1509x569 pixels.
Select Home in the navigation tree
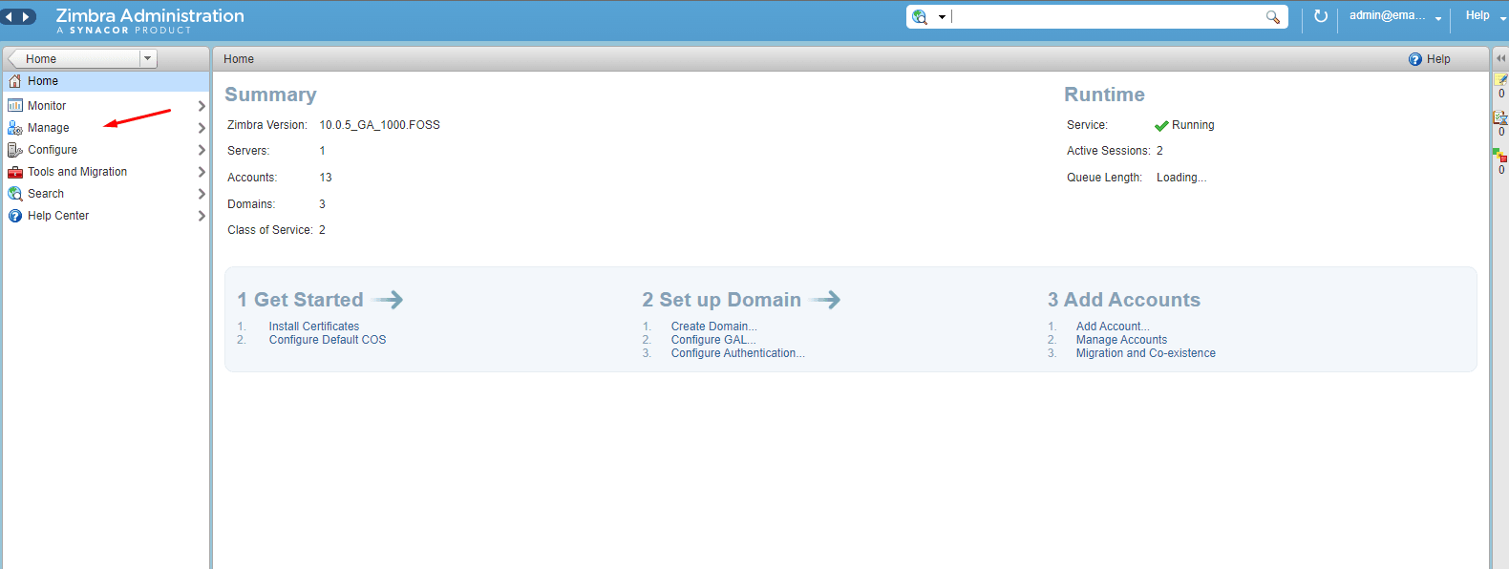click(106, 81)
